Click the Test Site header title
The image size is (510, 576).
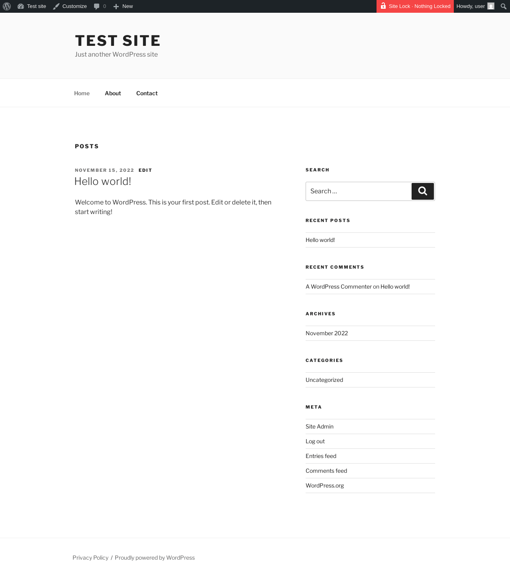point(118,41)
